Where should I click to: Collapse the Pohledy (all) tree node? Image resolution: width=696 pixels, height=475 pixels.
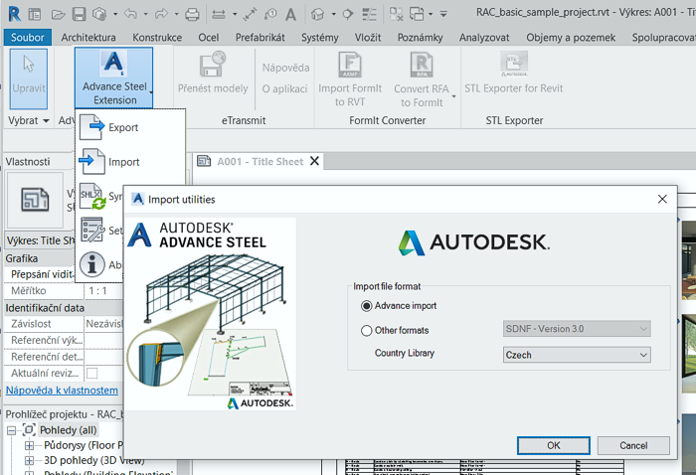coord(12,430)
